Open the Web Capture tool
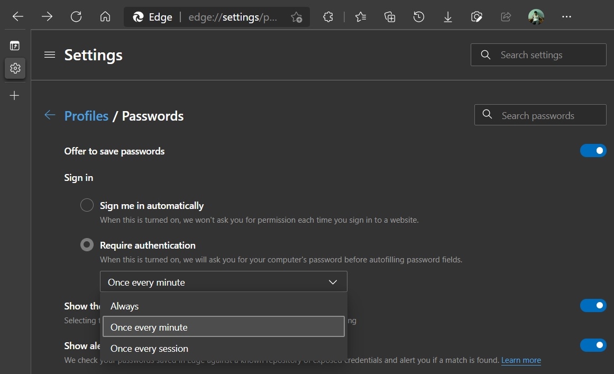The height and width of the screenshot is (374, 614). click(x=476, y=16)
